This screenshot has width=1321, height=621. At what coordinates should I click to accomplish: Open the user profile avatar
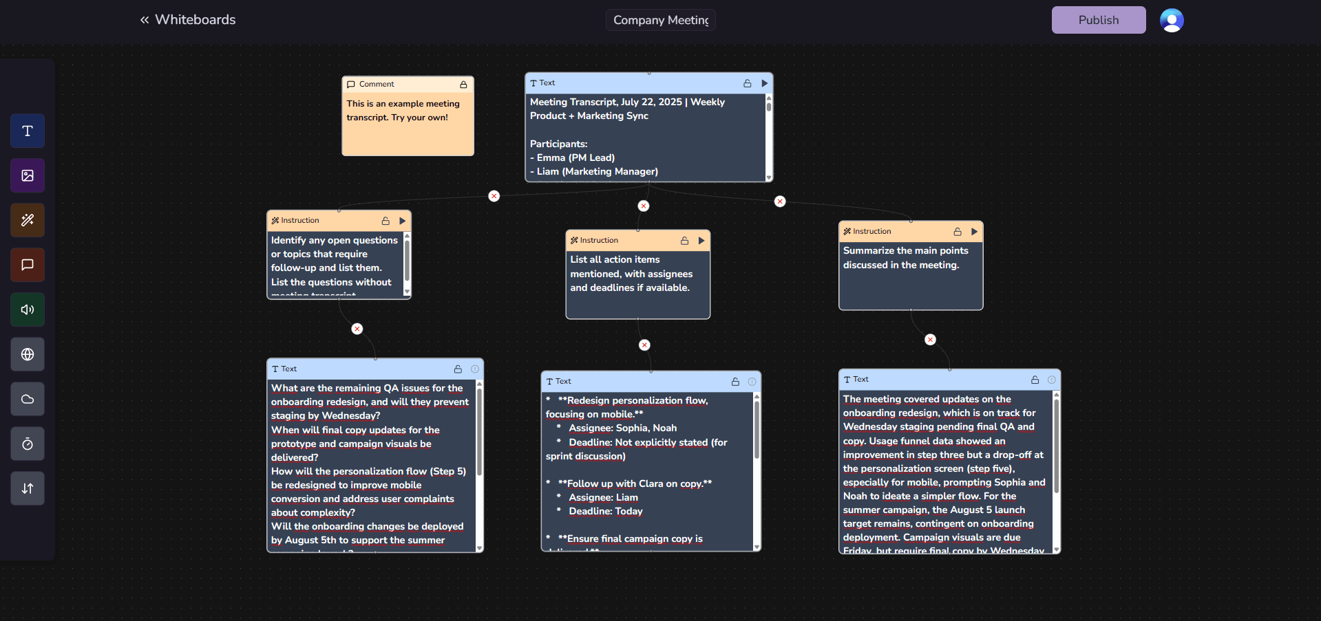coord(1171,20)
